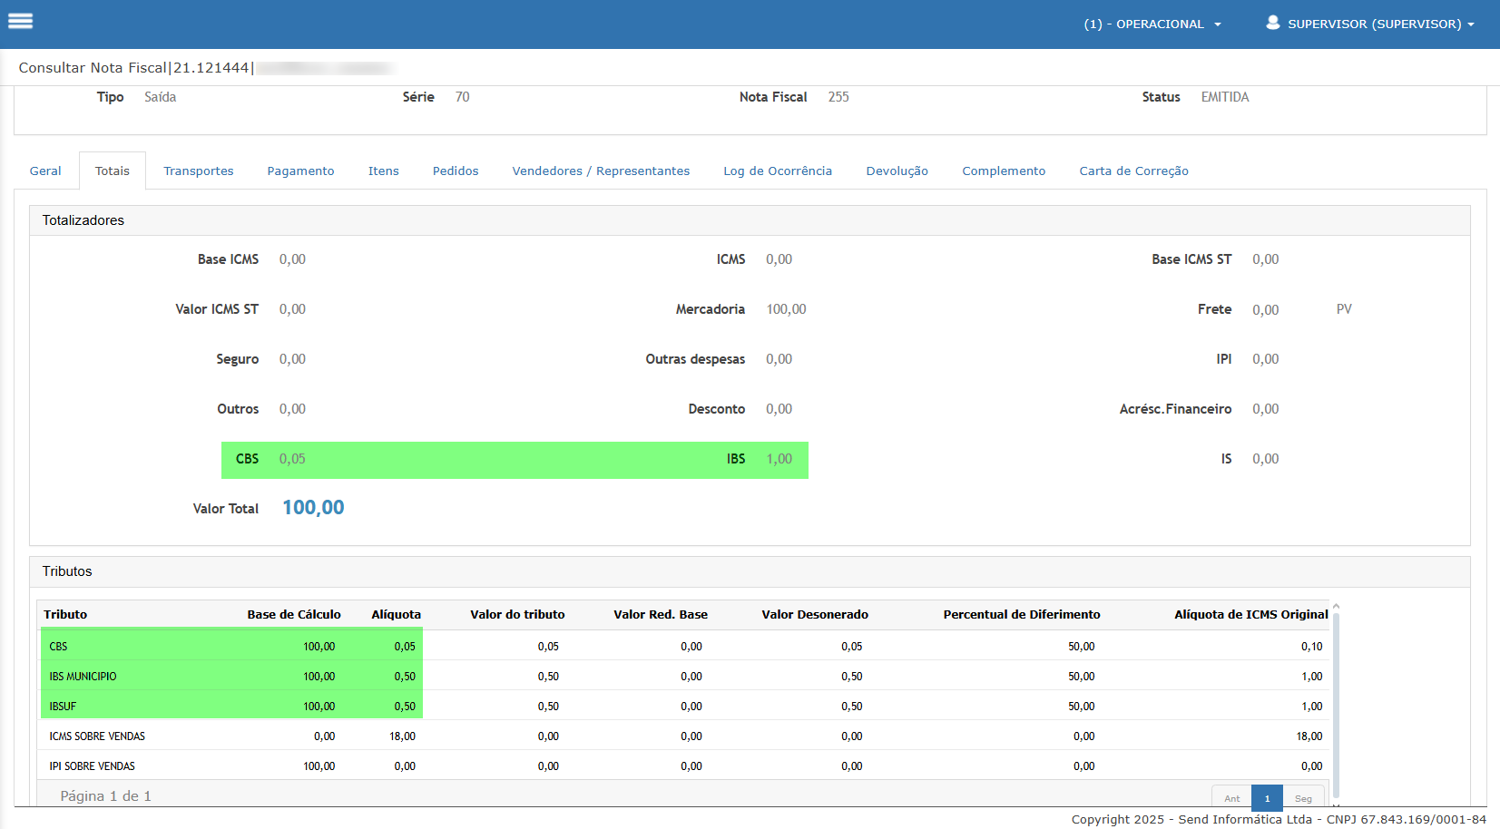This screenshot has height=829, width=1500.
Task: Show the Itens tab
Action: [x=383, y=171]
